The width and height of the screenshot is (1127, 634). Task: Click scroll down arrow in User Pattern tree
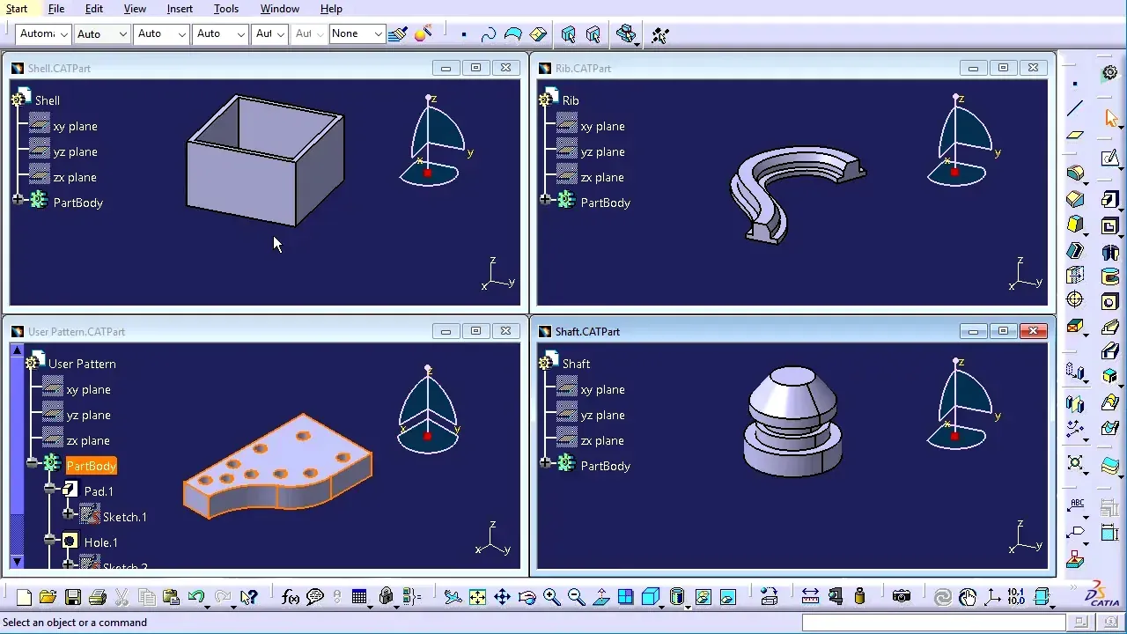[17, 561]
